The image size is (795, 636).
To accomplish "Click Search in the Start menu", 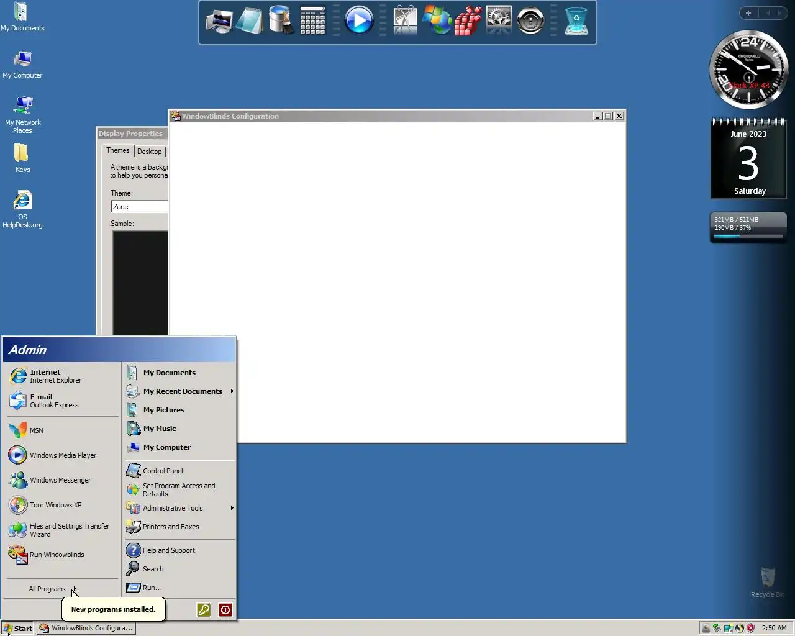I will [x=180, y=568].
